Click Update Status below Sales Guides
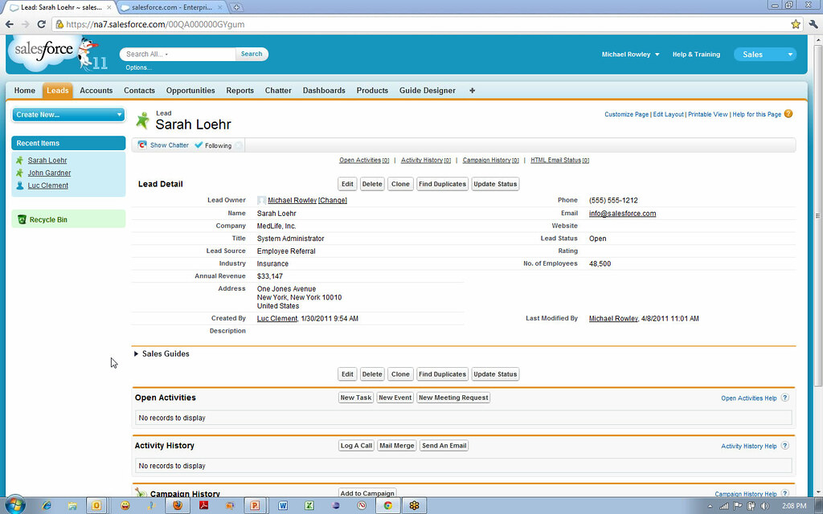Image resolution: width=823 pixels, height=514 pixels. pyautogui.click(x=495, y=374)
